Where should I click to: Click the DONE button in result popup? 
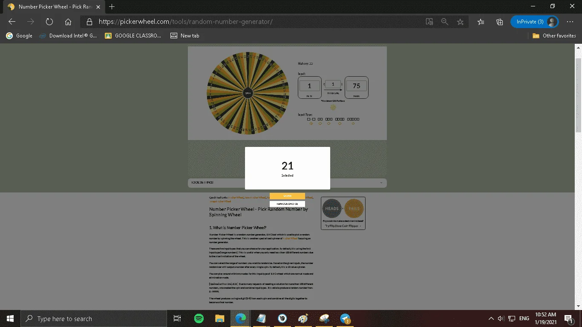(x=287, y=196)
